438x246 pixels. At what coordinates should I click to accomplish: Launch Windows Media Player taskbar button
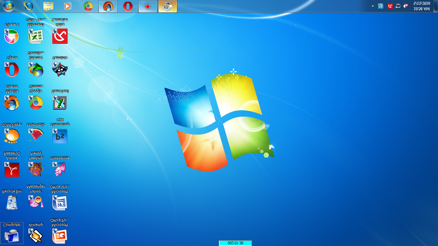68,6
